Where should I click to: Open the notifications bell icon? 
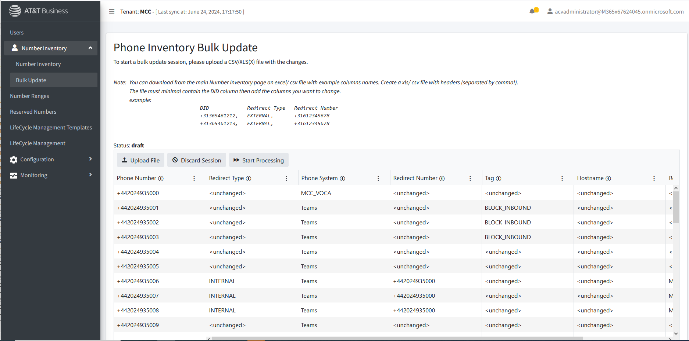[532, 12]
